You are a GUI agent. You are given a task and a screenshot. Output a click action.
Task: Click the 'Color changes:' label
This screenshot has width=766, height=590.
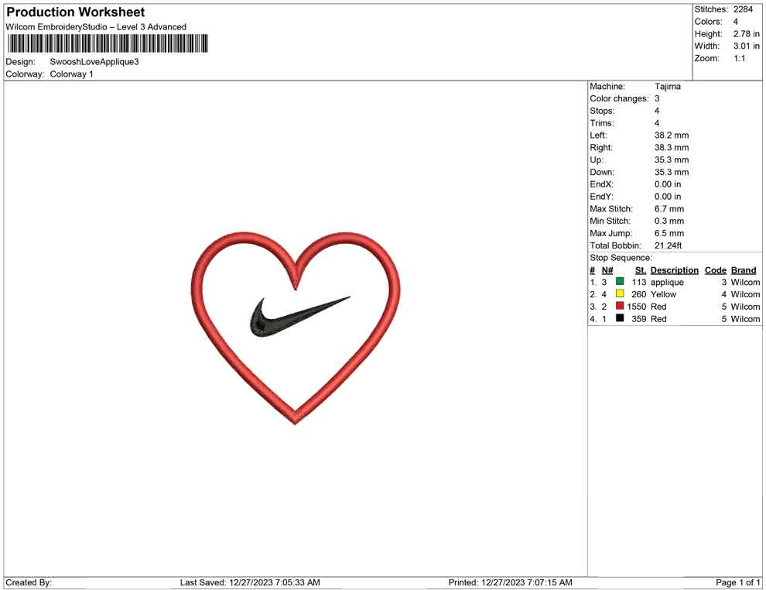(619, 99)
